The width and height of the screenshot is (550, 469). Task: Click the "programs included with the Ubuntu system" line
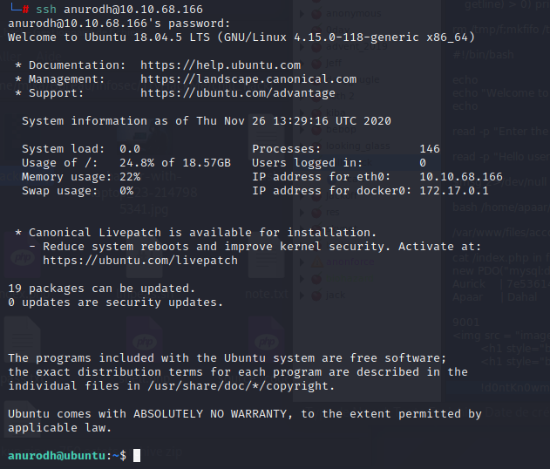click(x=227, y=358)
